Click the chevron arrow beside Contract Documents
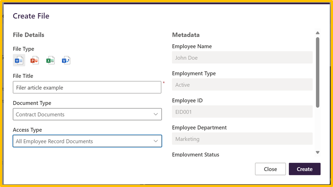Viewport: 333px width, 187px height. click(x=156, y=114)
